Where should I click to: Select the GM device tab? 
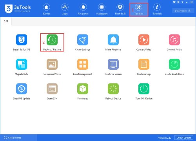tap(6, 21)
